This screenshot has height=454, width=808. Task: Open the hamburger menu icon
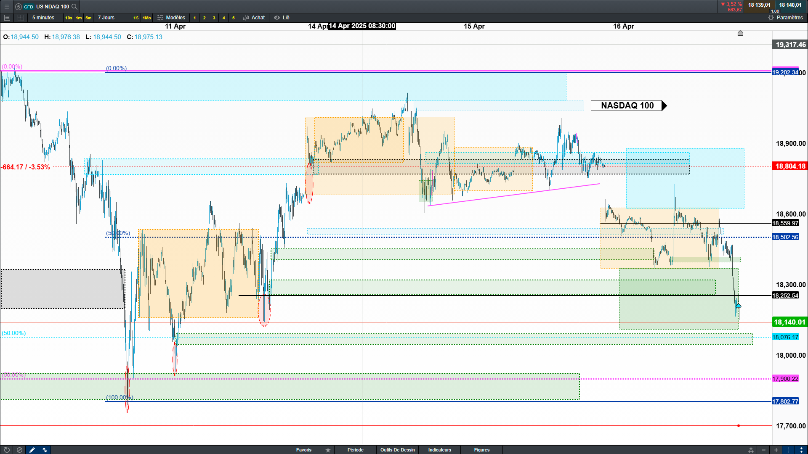point(7,6)
